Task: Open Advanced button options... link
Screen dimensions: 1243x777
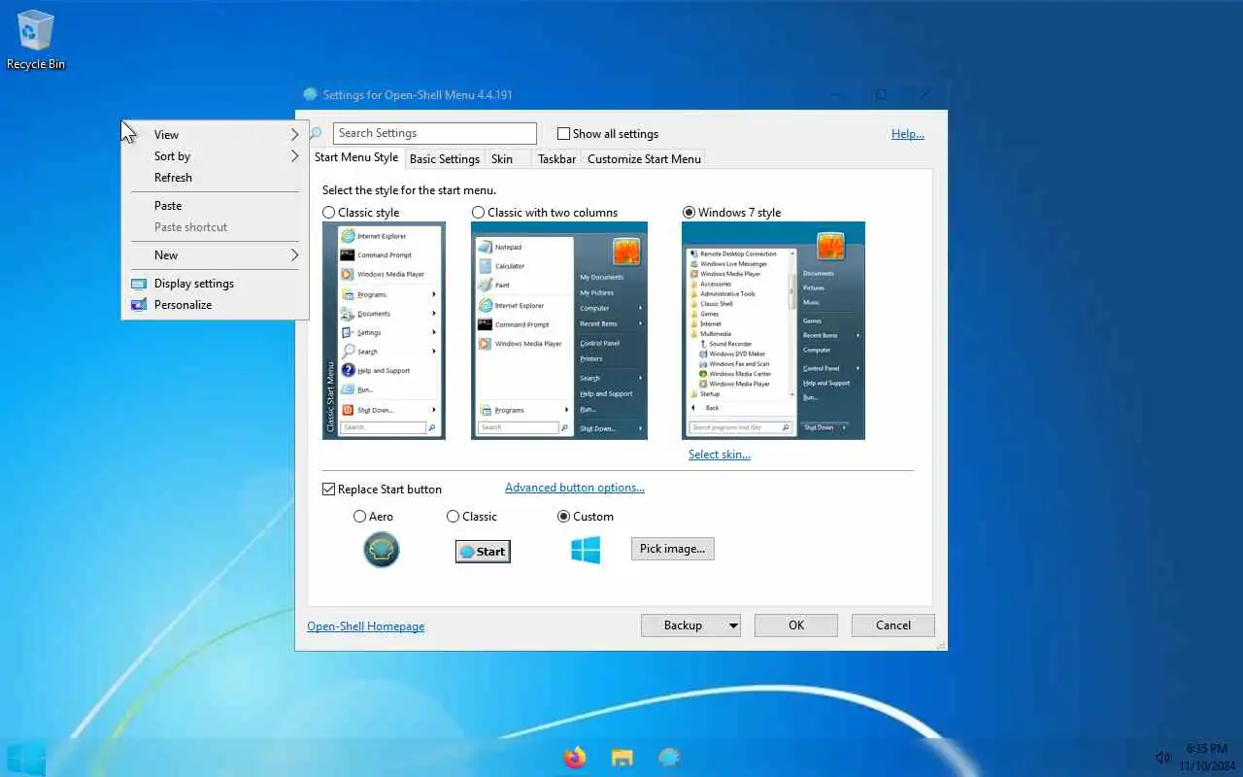Action: pyautogui.click(x=575, y=488)
